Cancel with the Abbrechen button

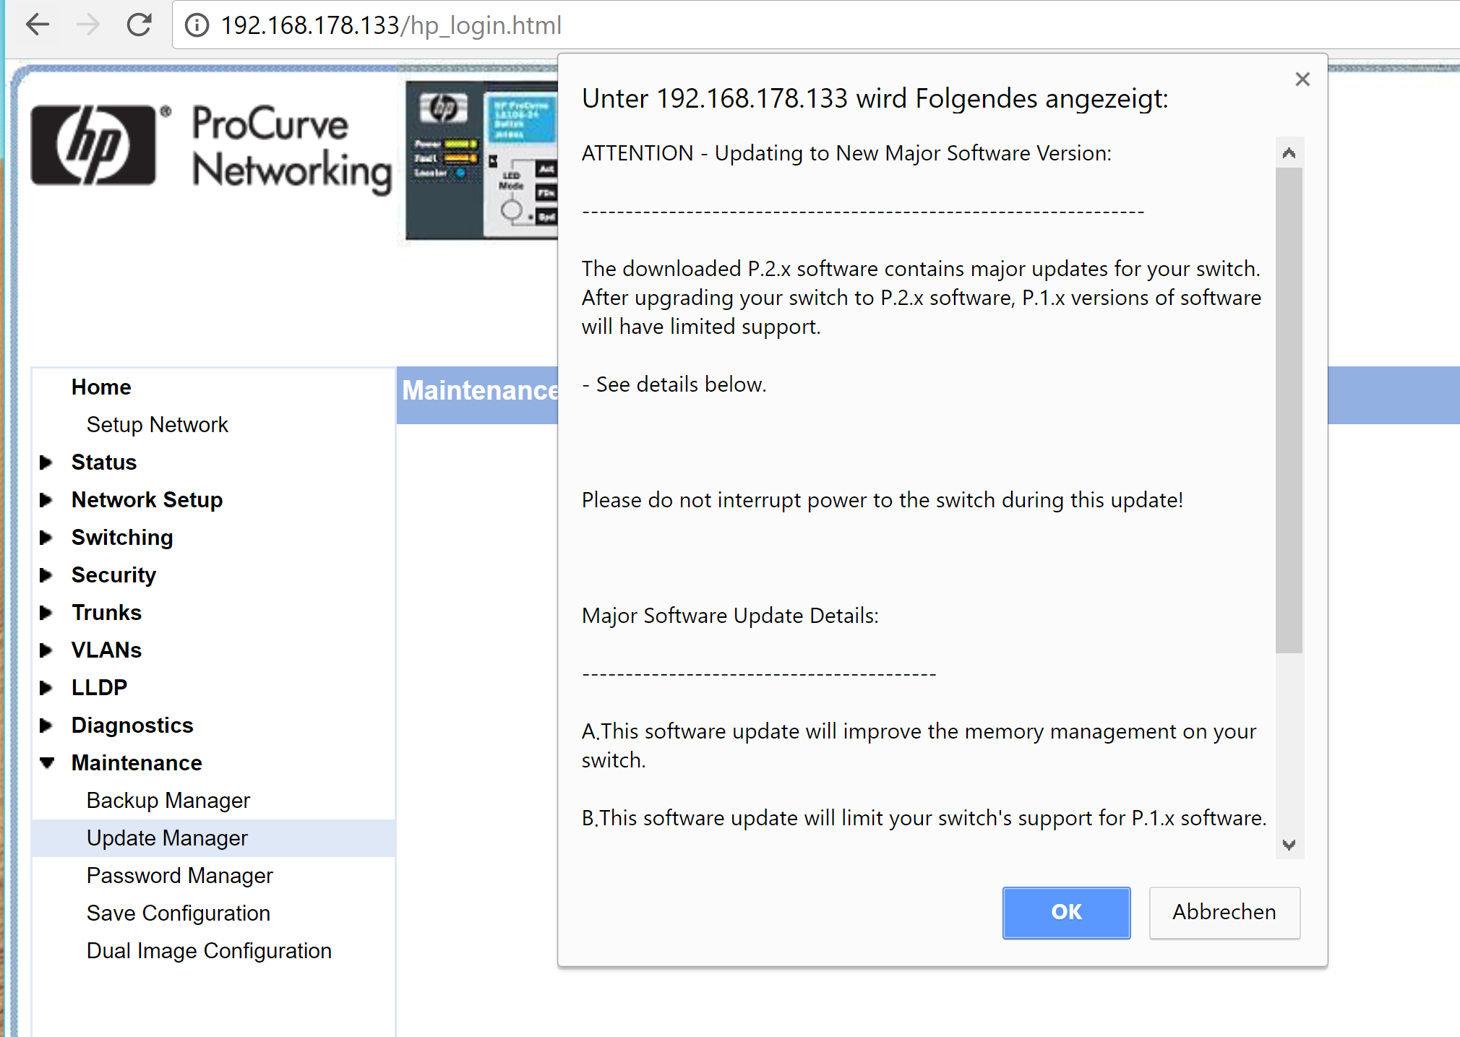click(1224, 912)
